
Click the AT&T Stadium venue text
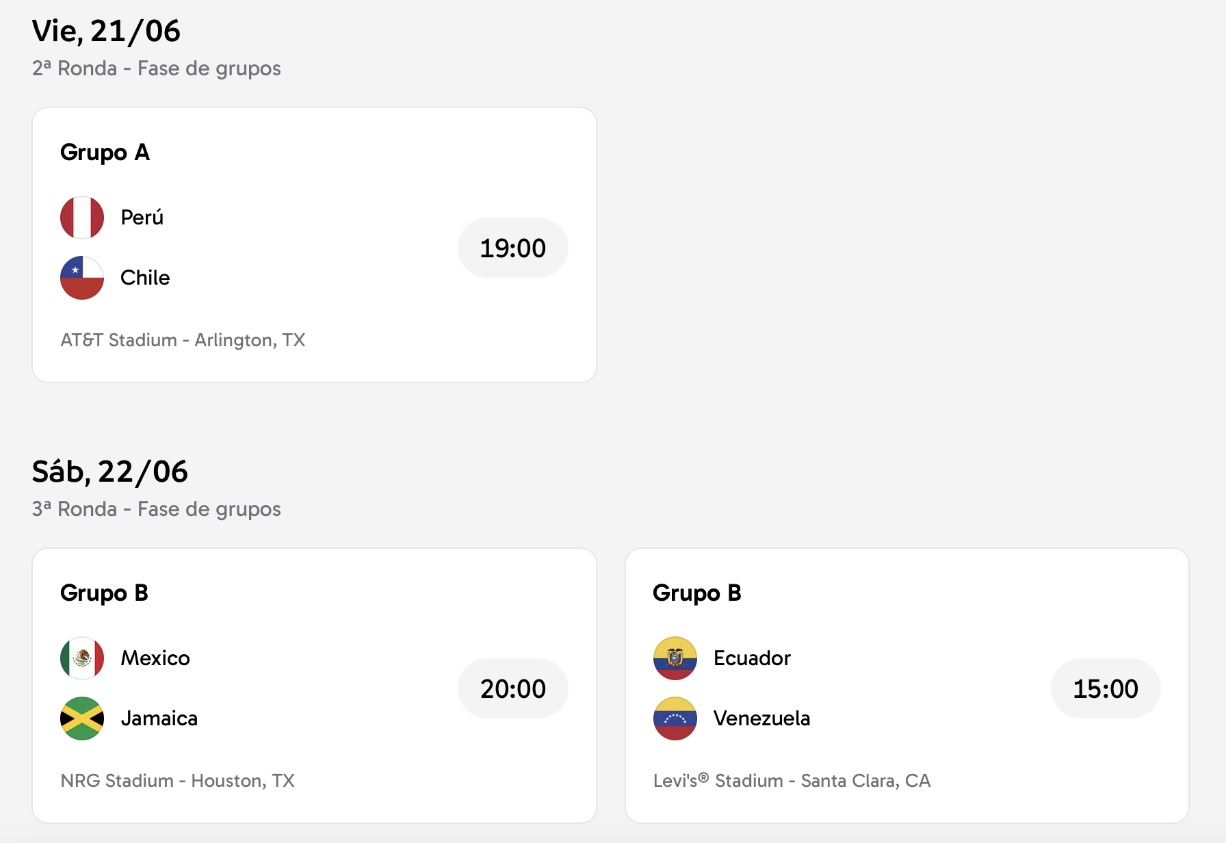point(183,340)
